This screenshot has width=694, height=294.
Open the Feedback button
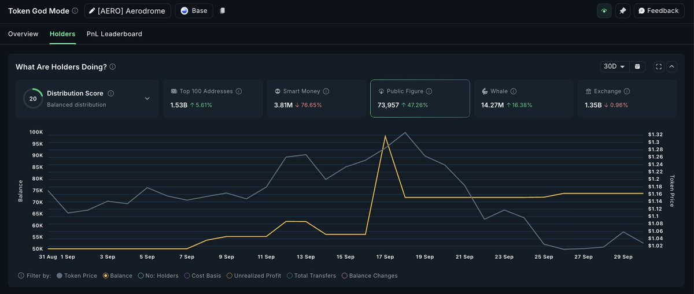659,10
